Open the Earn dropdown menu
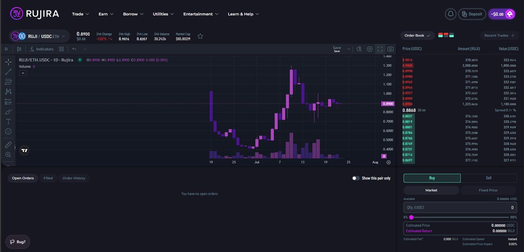The height and width of the screenshot is (252, 524). (x=106, y=14)
